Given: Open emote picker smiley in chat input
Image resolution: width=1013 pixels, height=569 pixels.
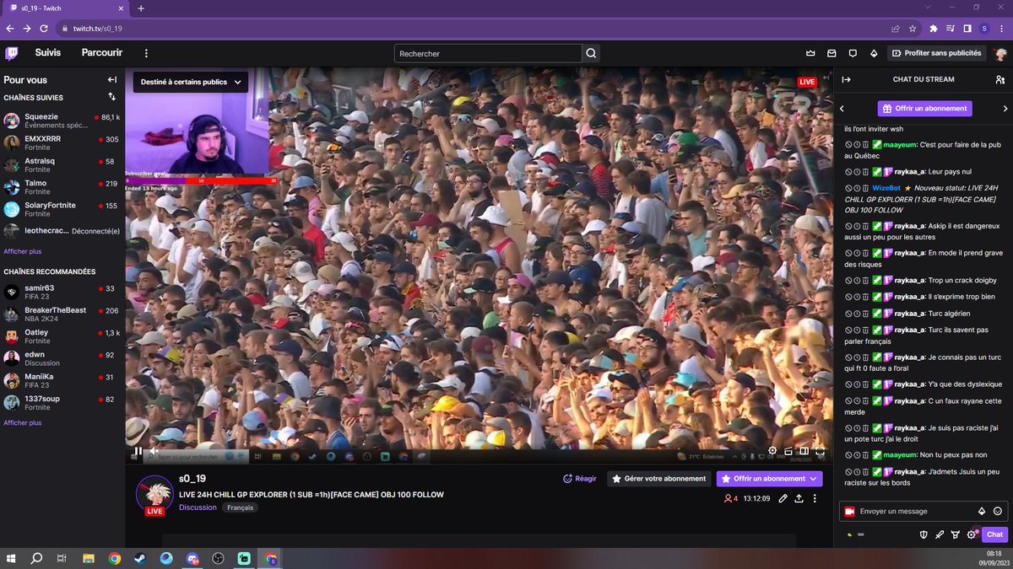Looking at the screenshot, I should pos(998,511).
